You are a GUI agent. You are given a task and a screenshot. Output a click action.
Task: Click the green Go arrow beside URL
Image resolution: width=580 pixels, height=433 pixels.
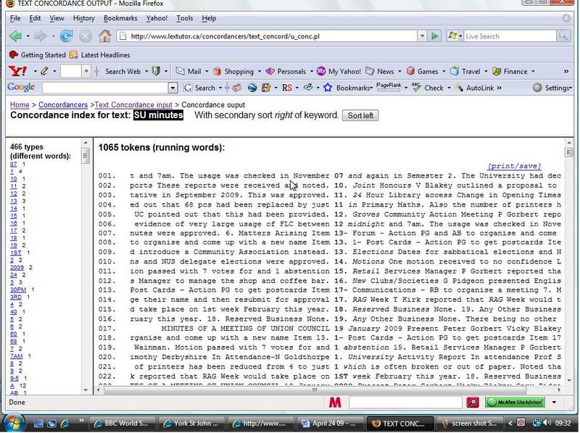click(435, 36)
